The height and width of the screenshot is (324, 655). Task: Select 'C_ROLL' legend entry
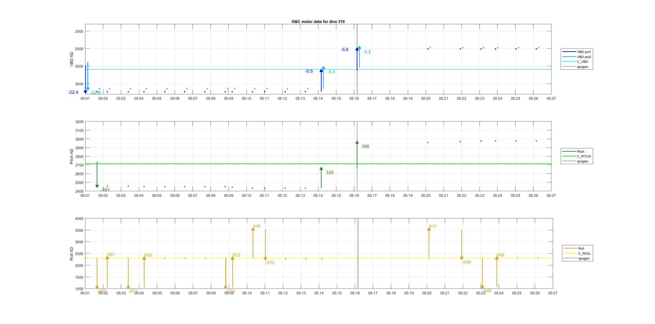pos(578,253)
